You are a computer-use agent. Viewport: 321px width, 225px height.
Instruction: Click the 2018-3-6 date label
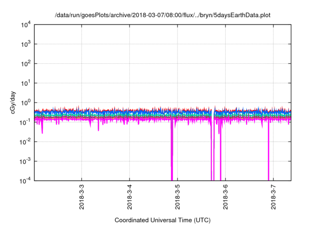(x=225, y=197)
